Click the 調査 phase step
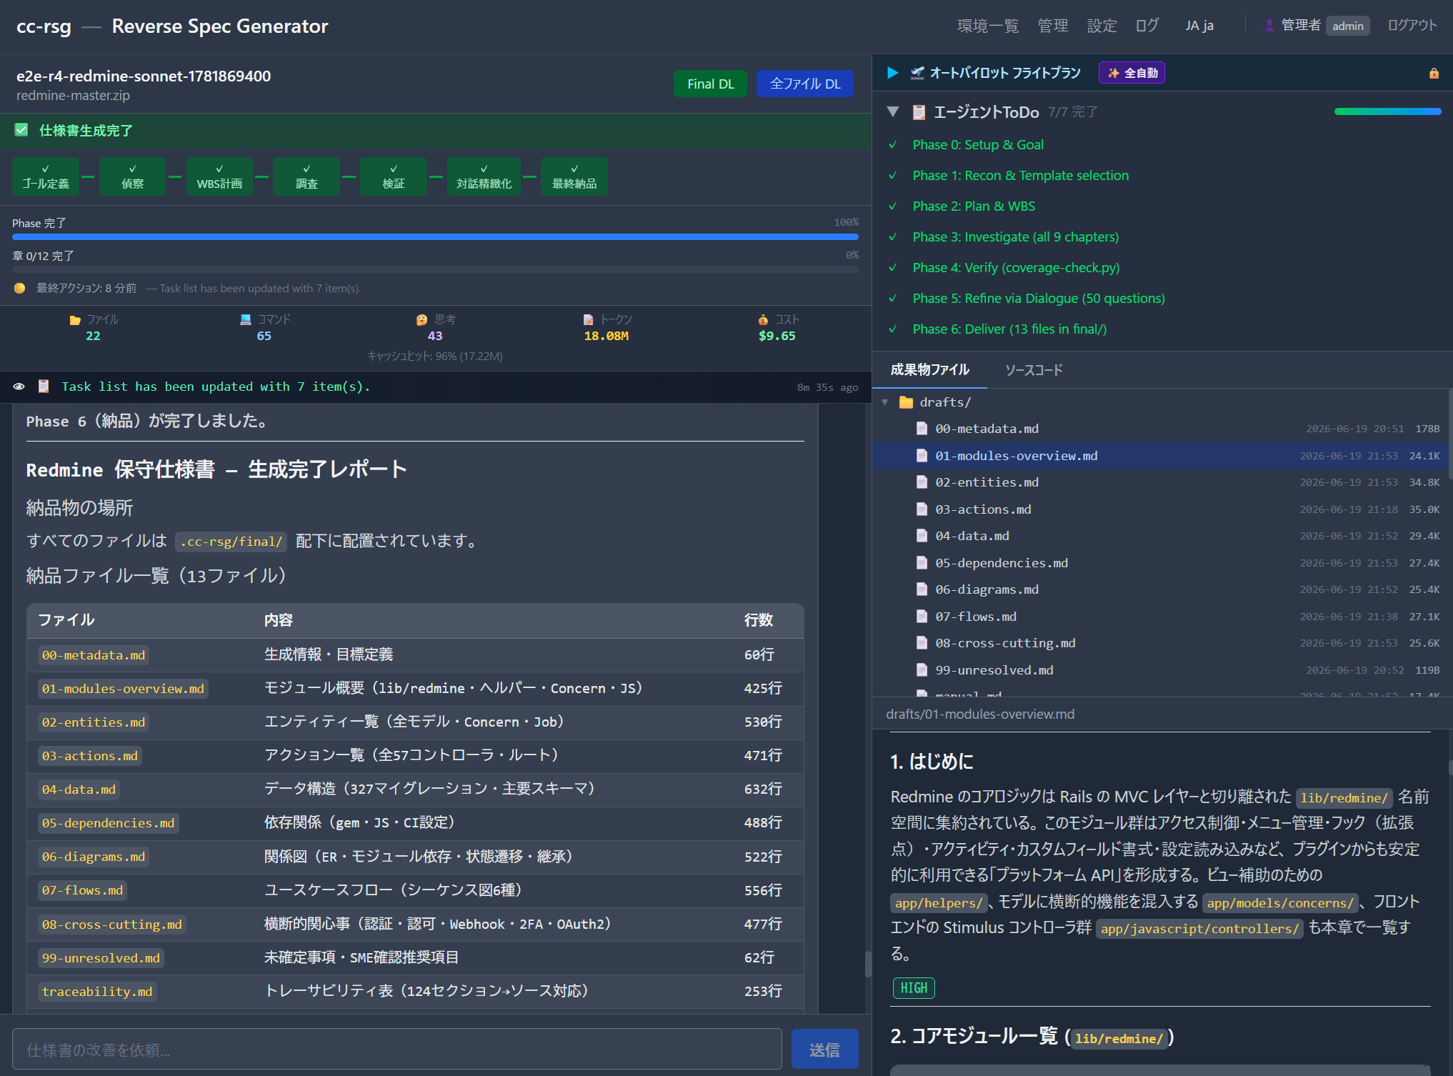1453x1076 pixels. (306, 176)
